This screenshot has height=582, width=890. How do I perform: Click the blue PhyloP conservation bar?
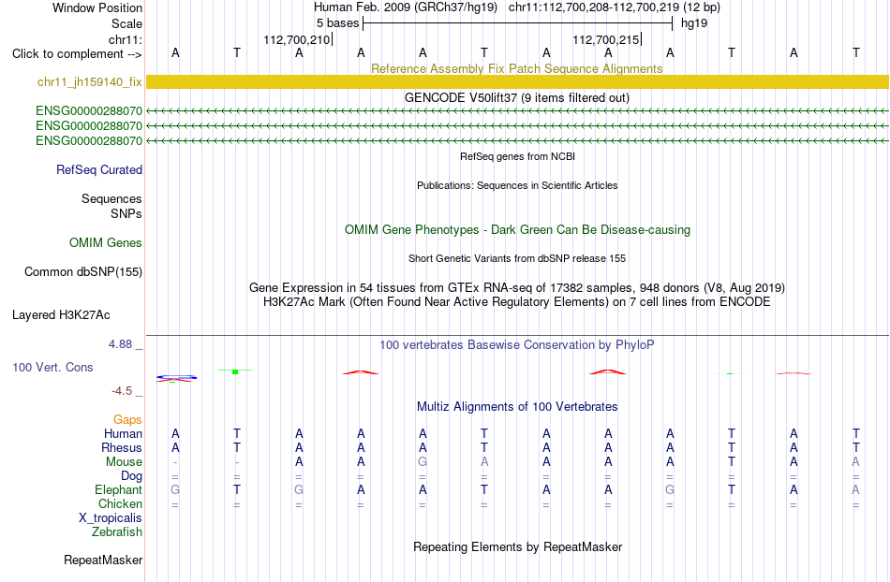[176, 377]
